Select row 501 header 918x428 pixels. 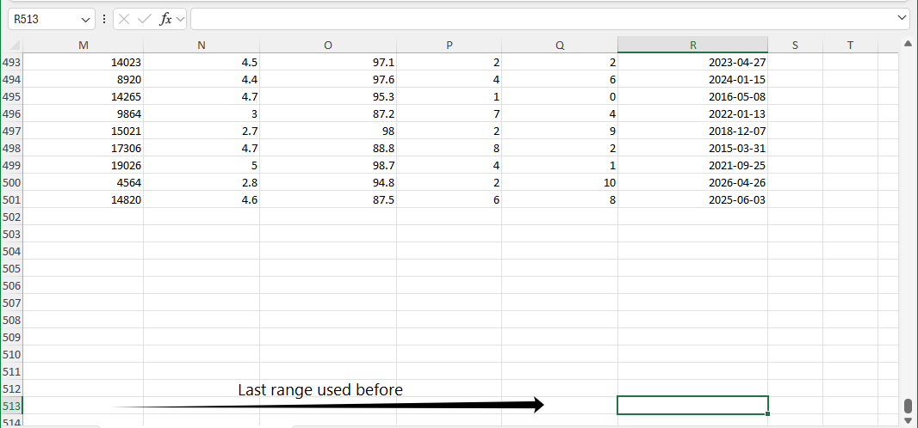[x=12, y=199]
